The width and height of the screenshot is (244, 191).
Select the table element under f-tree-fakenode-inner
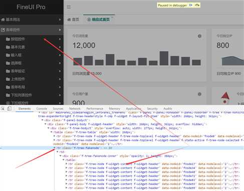click(70, 160)
